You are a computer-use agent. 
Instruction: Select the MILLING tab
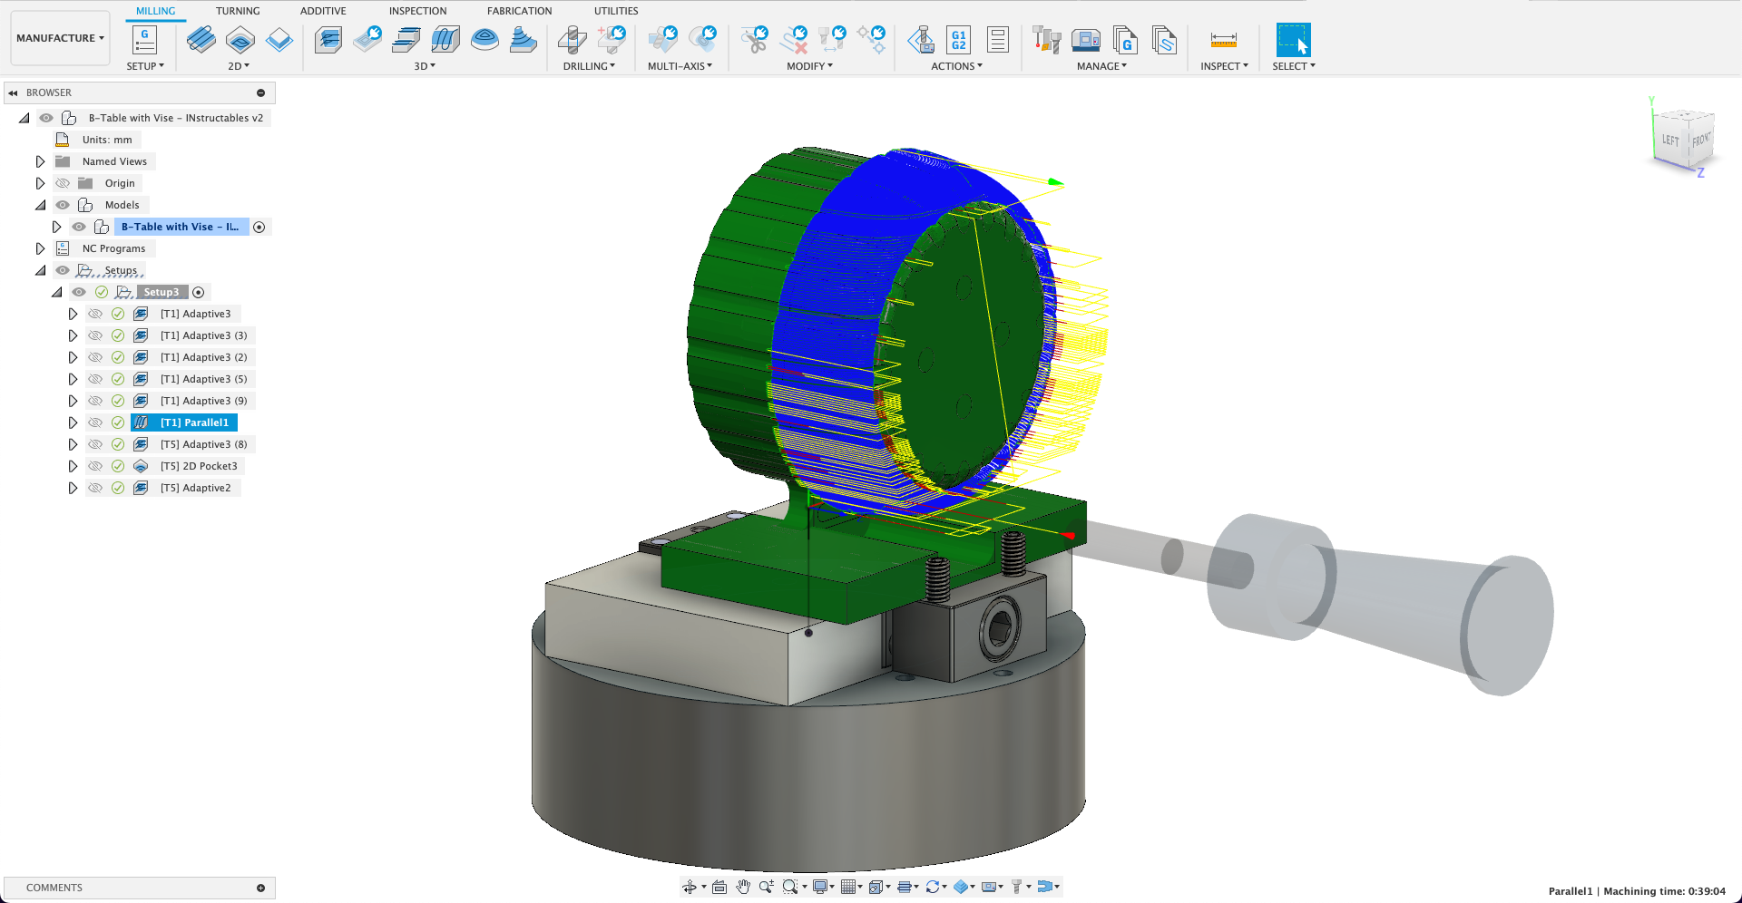tap(156, 11)
